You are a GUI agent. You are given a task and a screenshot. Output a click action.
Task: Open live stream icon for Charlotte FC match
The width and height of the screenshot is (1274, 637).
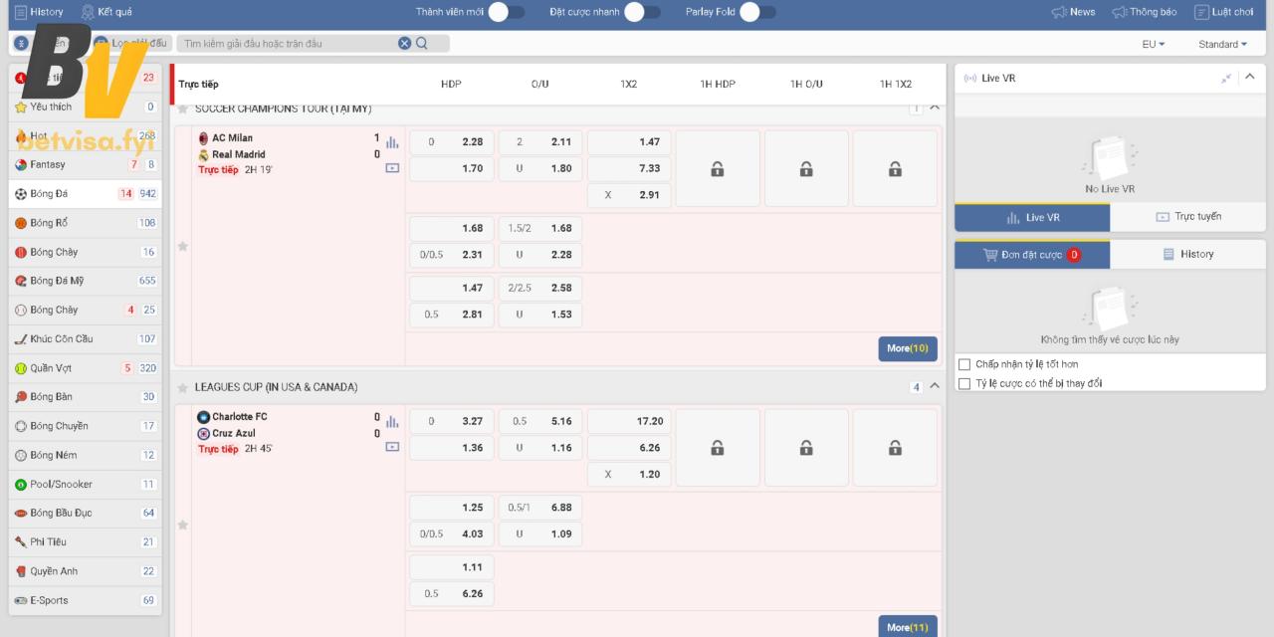tap(392, 447)
